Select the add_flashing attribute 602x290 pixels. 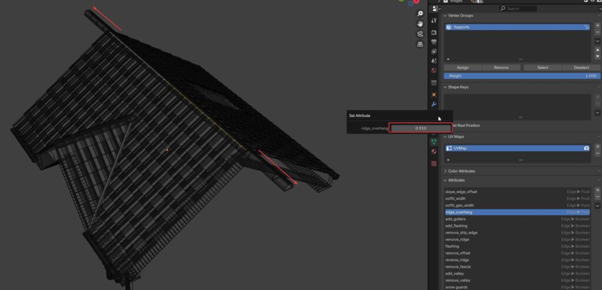click(517, 226)
